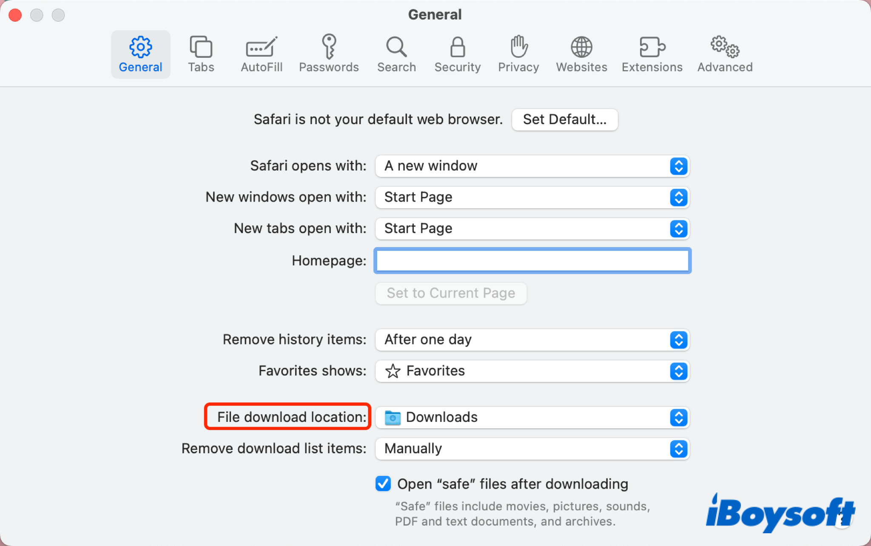871x546 pixels.
Task: Open the Tabs preferences icon
Action: click(x=201, y=54)
